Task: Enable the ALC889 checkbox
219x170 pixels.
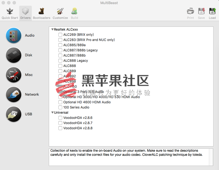Action: tap(60, 71)
